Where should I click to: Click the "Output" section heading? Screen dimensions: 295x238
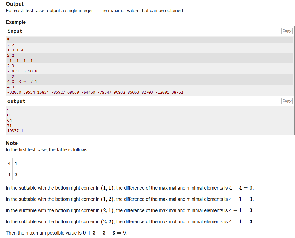(15, 4)
